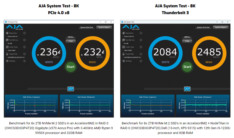
Task: Open System Disk Test in PCIe window
Action: coord(87,27)
